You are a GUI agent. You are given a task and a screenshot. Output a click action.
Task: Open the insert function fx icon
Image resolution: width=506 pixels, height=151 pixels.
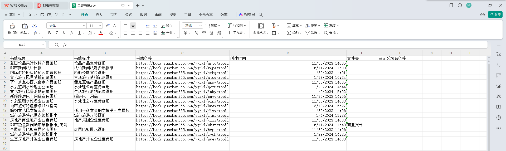click(65, 45)
